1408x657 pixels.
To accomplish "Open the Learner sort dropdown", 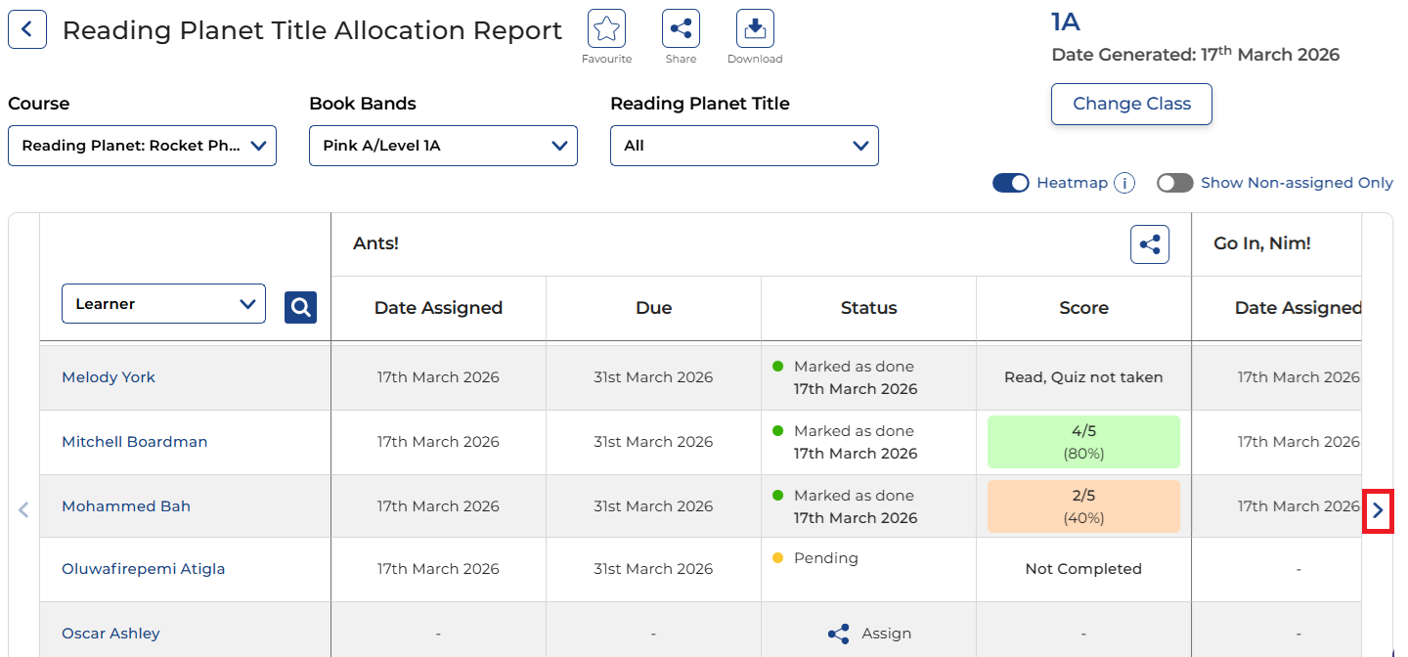I will 163,304.
